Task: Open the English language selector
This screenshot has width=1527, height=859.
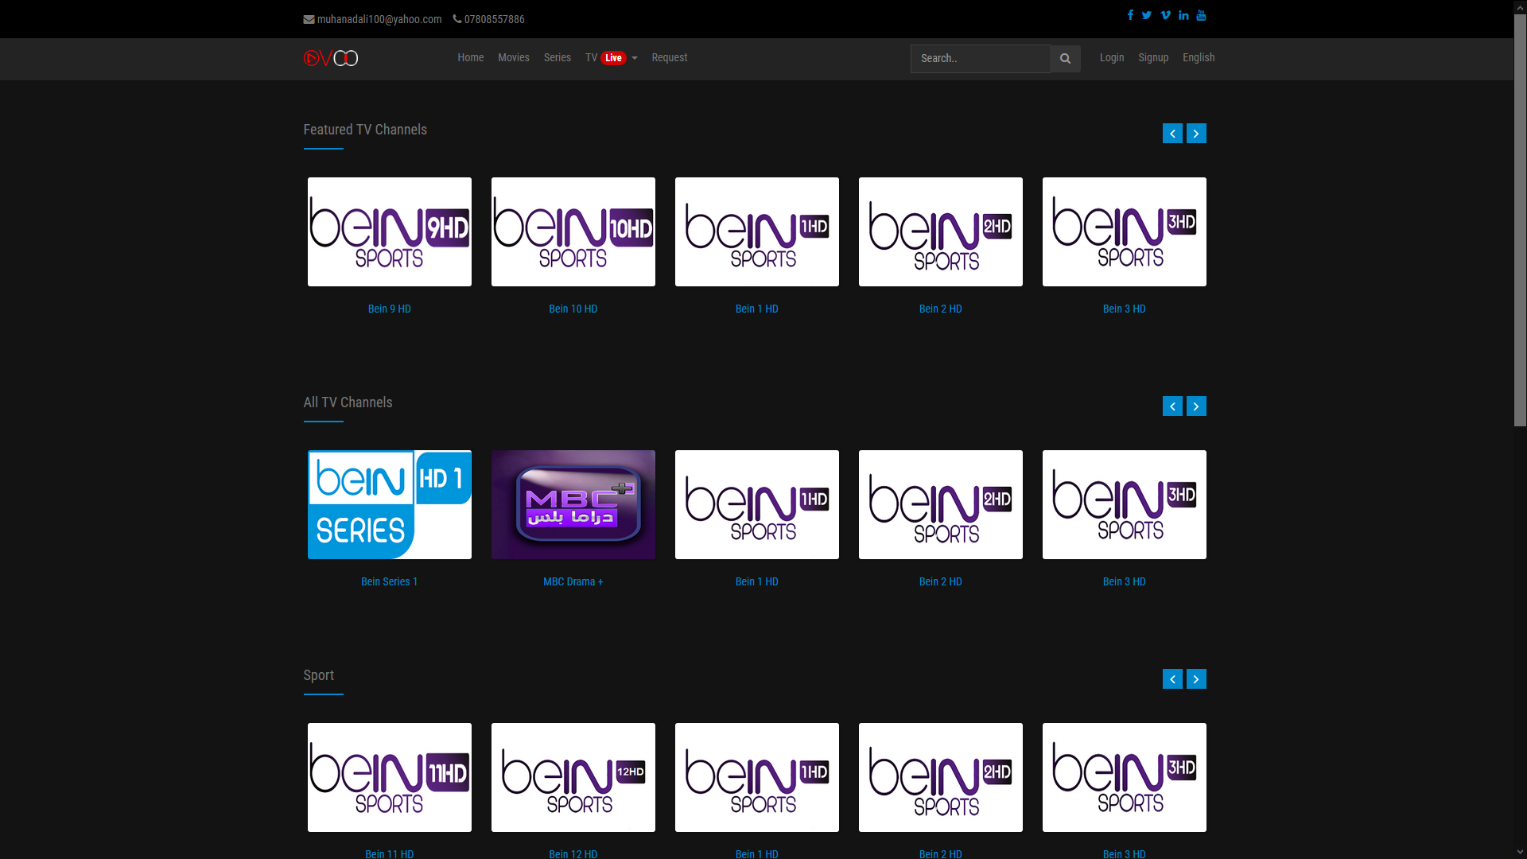Action: 1198,57
